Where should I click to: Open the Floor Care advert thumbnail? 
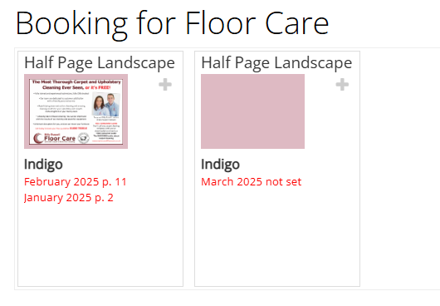[x=76, y=111]
